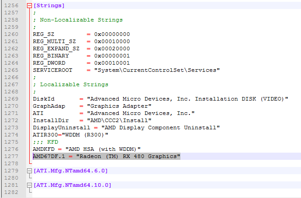The width and height of the screenshot is (301, 198).
Task: Click the REG_EXPAND_SZ key name
Action: click(x=56, y=48)
